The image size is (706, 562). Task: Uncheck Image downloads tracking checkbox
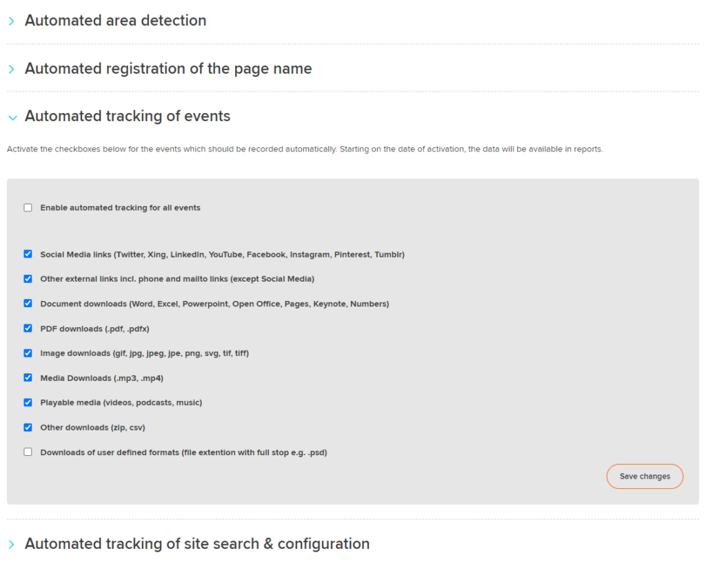(28, 353)
